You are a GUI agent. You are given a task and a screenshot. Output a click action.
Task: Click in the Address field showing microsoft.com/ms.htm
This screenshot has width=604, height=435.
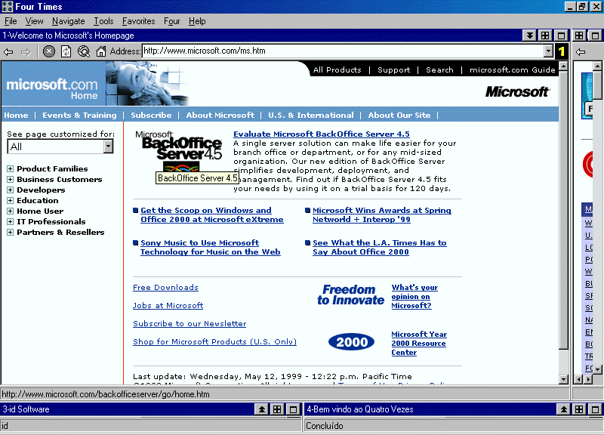pyautogui.click(x=343, y=51)
